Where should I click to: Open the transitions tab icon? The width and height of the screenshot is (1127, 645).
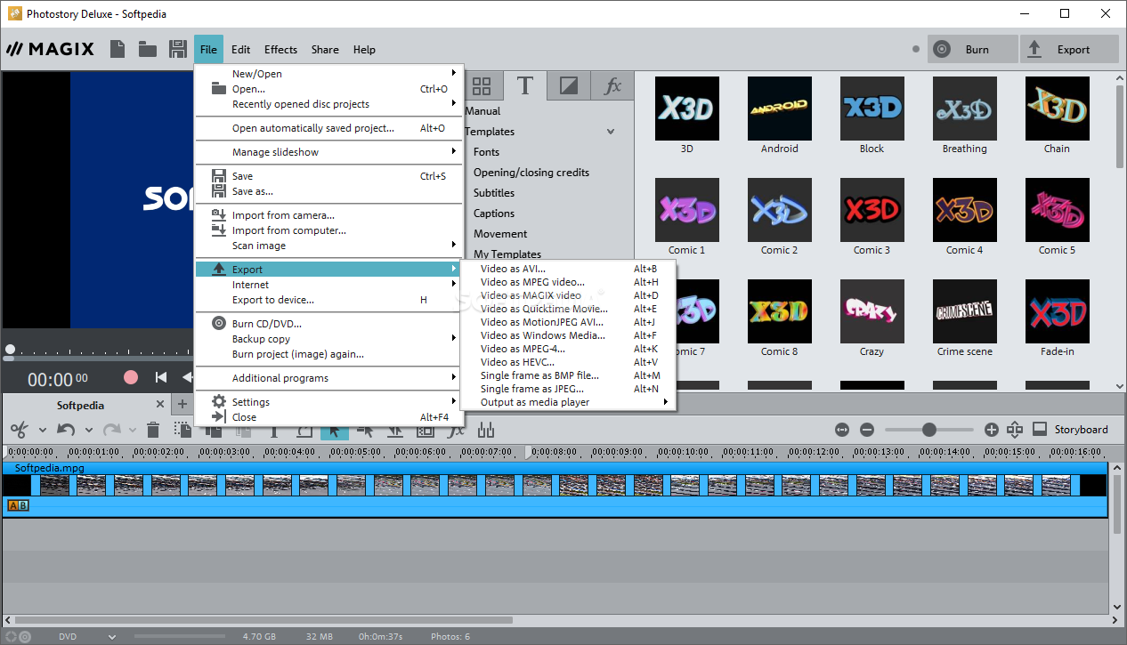point(569,86)
